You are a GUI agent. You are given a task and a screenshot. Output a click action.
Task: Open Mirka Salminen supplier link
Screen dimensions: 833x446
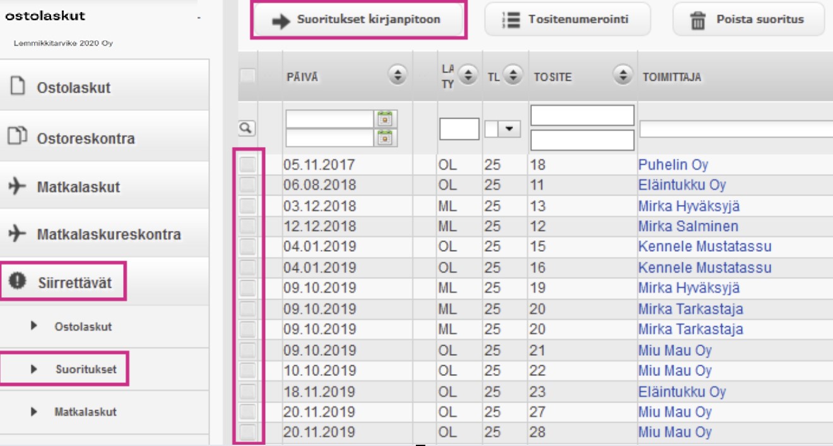tap(688, 226)
